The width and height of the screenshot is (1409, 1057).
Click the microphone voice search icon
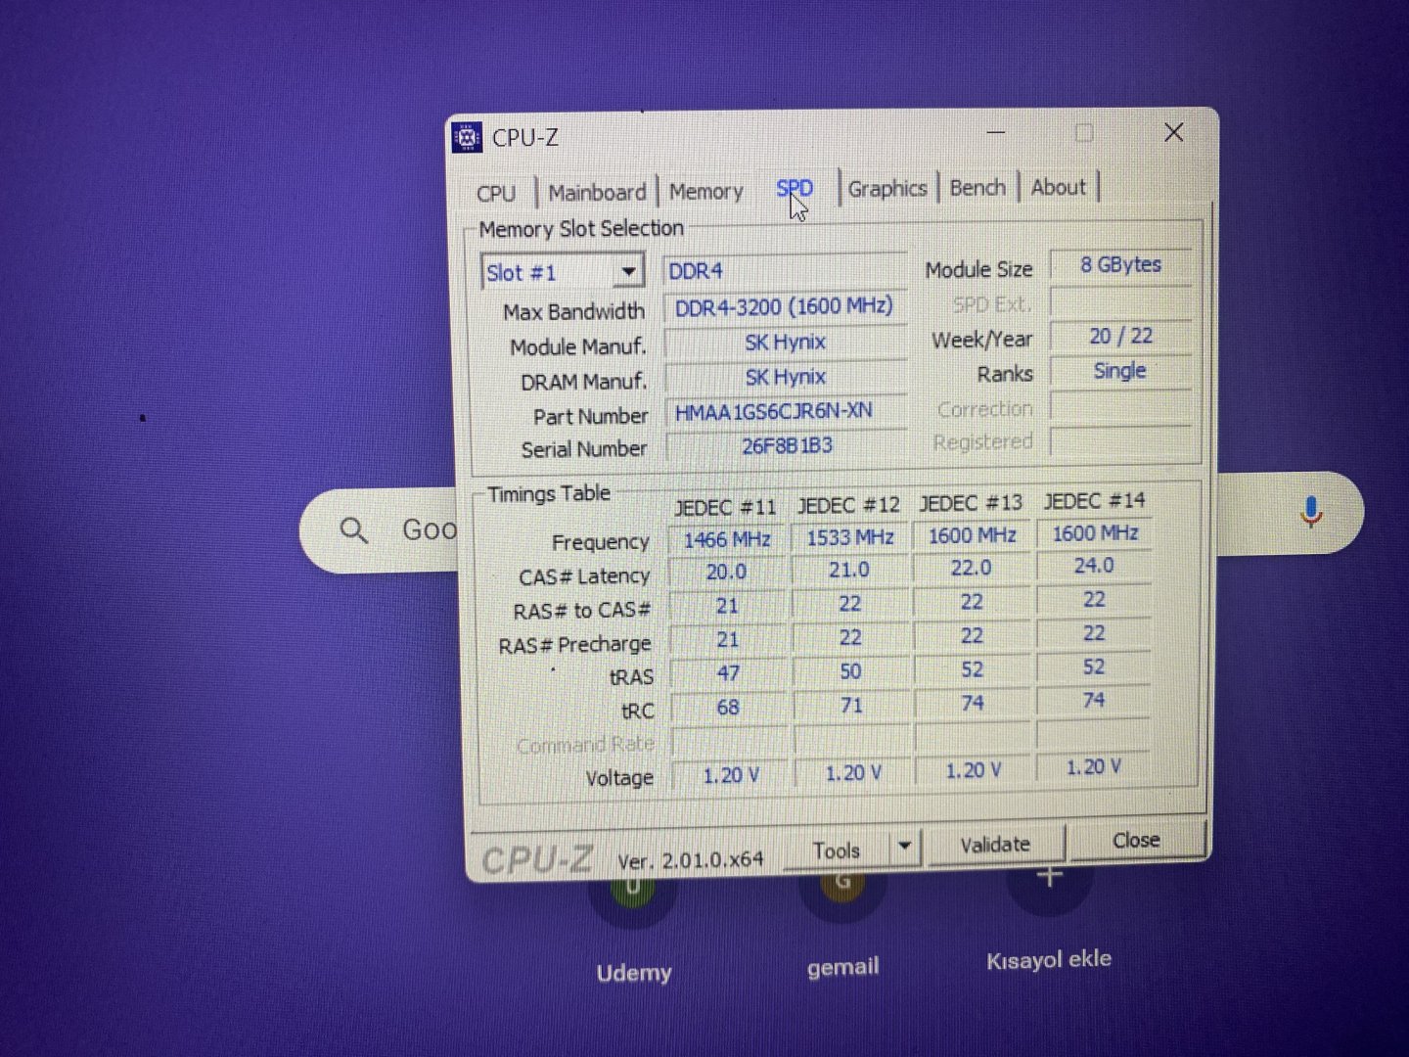1311,512
